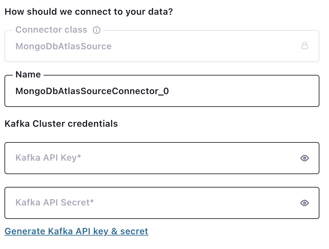Image resolution: width=329 pixels, height=249 pixels.
Task: Click the "Name" field label
Action: 28,75
